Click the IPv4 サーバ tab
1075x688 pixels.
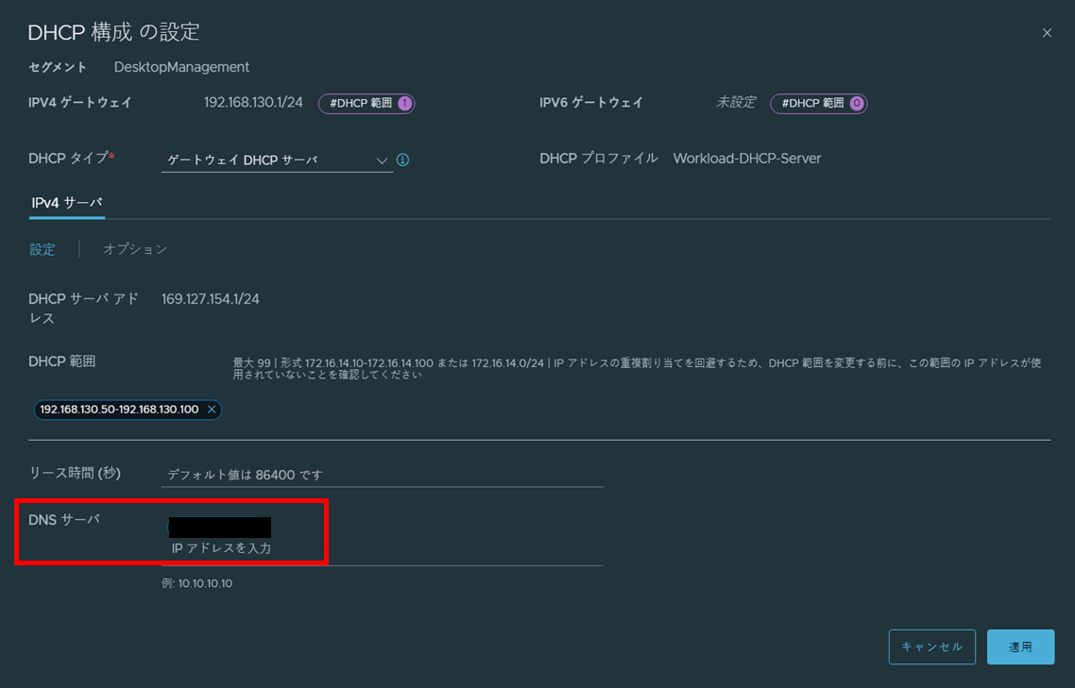(x=66, y=202)
